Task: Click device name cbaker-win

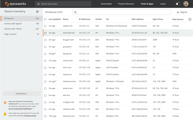Action: coord(68,26)
